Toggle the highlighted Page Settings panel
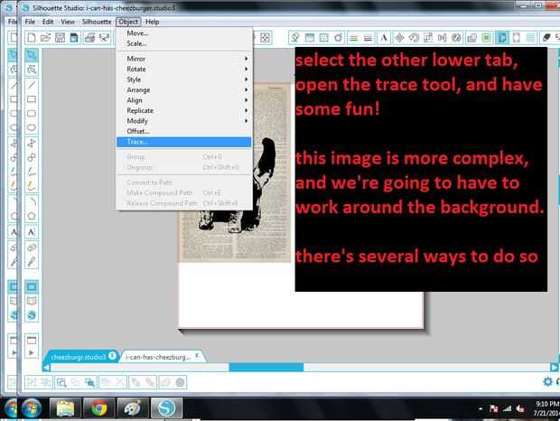Screen dimensions: 560x421 502,38
